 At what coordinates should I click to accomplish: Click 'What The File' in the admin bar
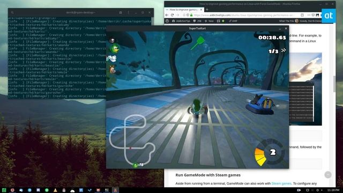click(x=286, y=21)
